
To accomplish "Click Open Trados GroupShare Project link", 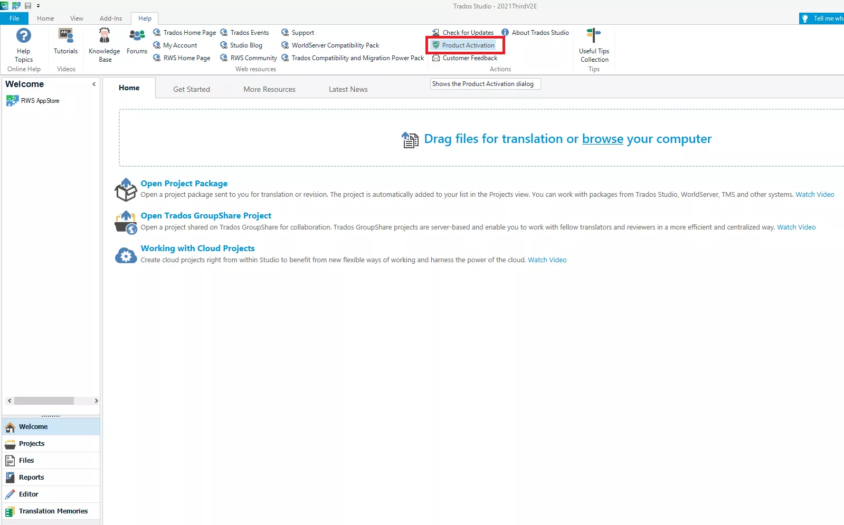I will (x=206, y=216).
